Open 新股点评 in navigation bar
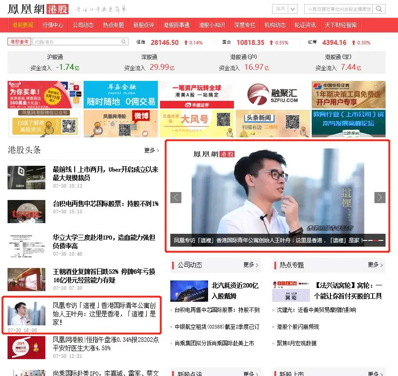 [143, 25]
